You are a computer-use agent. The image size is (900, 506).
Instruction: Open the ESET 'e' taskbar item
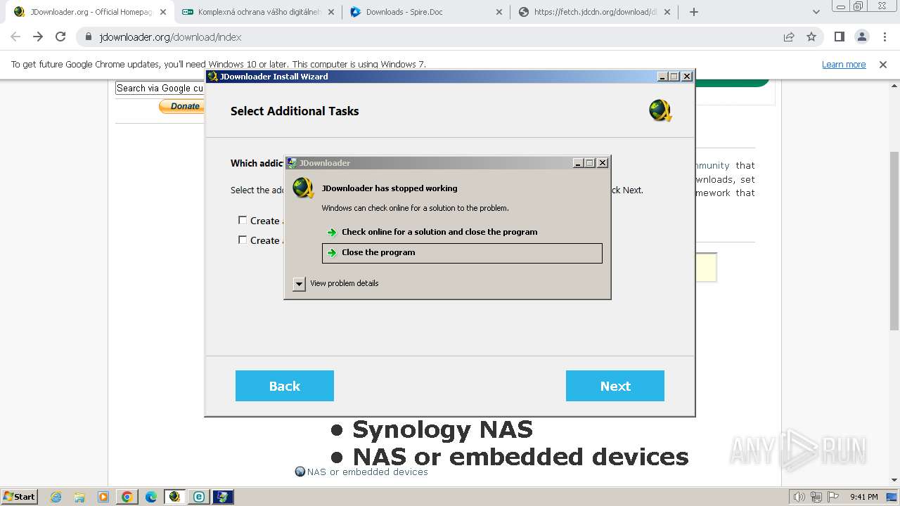point(199,497)
